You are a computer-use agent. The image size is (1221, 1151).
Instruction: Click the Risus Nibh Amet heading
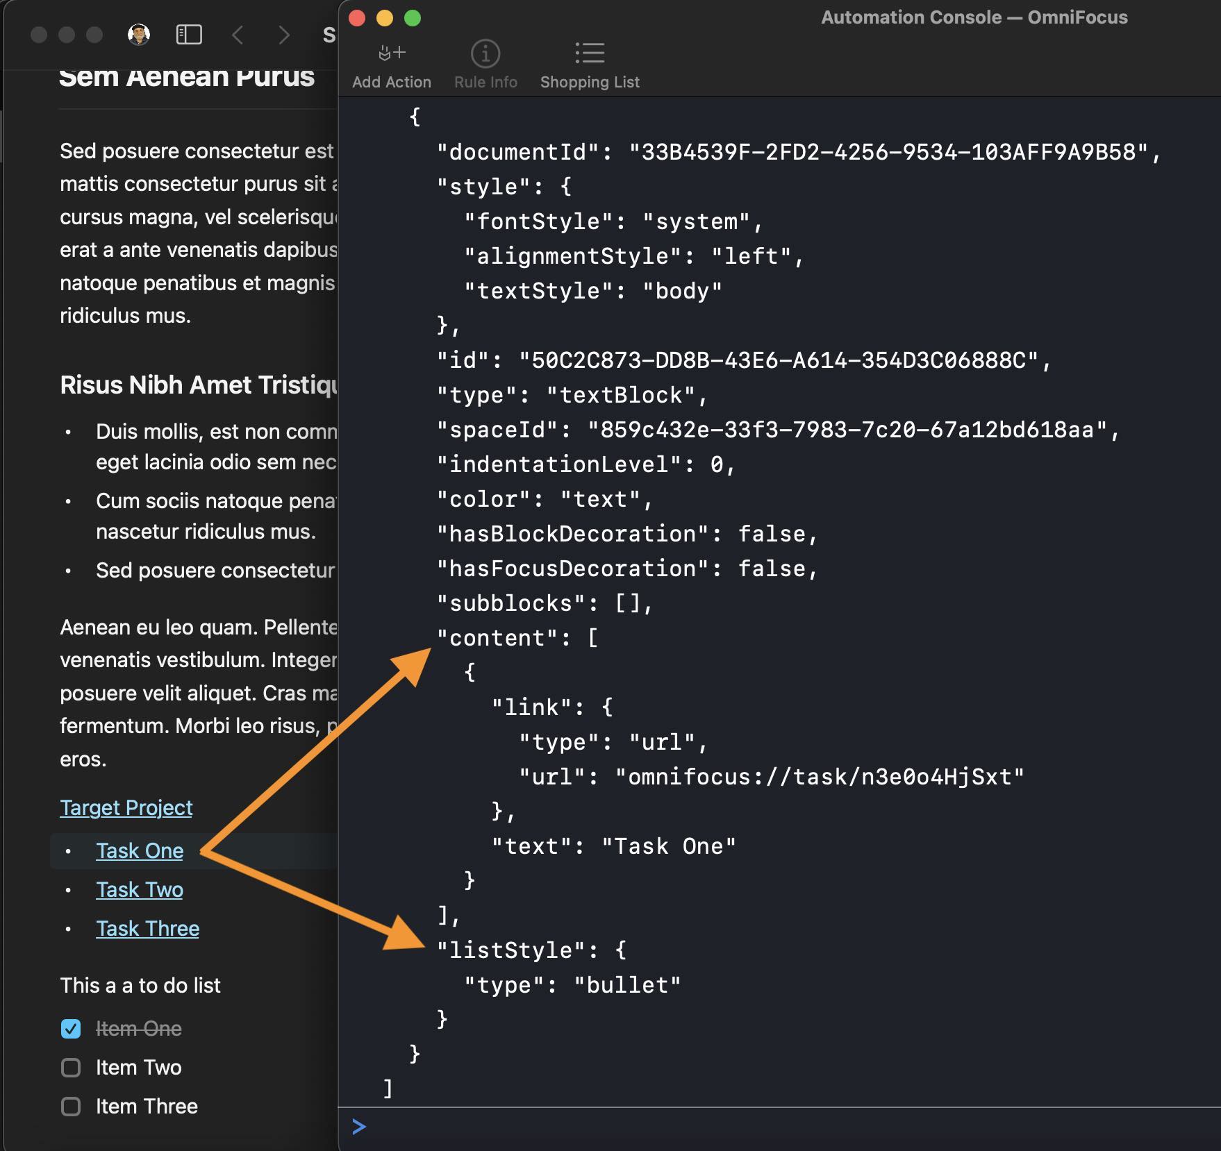[199, 385]
